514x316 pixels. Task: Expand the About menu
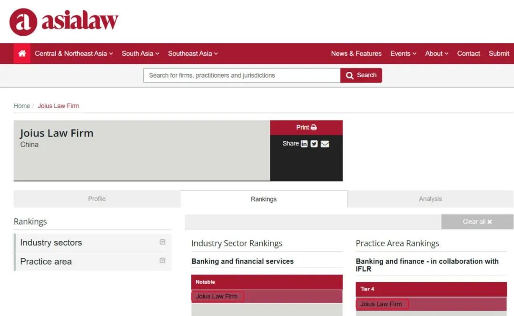click(x=436, y=54)
